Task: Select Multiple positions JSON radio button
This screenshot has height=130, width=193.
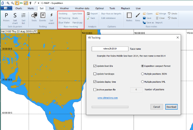Action: coord(142,74)
